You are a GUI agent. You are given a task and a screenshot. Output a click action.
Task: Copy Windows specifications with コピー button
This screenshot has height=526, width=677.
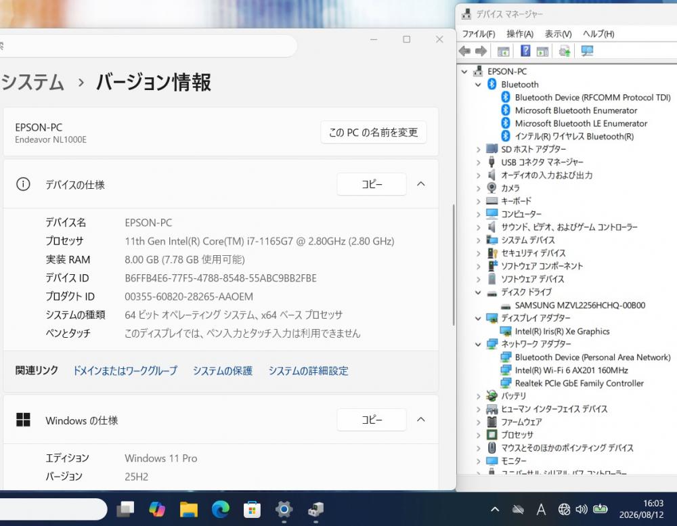(x=372, y=419)
